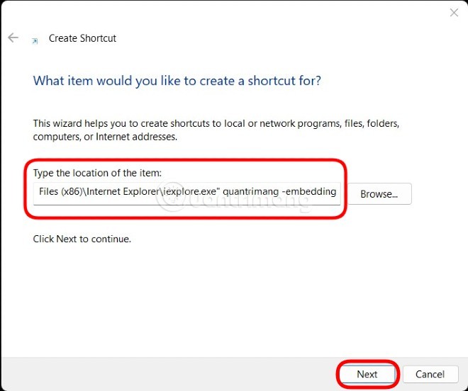The image size is (468, 391).
Task: Click the heading asking what item to shortcut
Action: [x=177, y=81]
